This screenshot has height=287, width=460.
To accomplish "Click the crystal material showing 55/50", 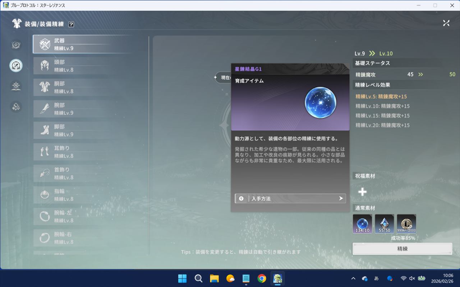I will pyautogui.click(x=384, y=224).
